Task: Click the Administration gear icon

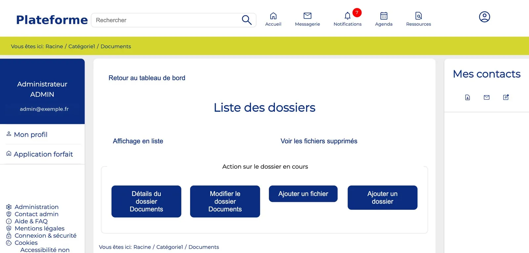Action: click(x=9, y=207)
